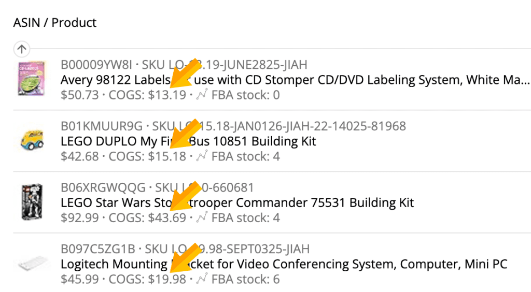The width and height of the screenshot is (531, 292).
Task: Select the Stormtrooper Commander product image
Action: click(32, 202)
